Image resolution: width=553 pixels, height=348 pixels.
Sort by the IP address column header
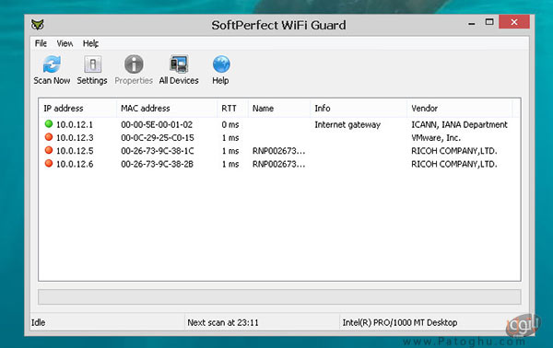click(x=77, y=108)
